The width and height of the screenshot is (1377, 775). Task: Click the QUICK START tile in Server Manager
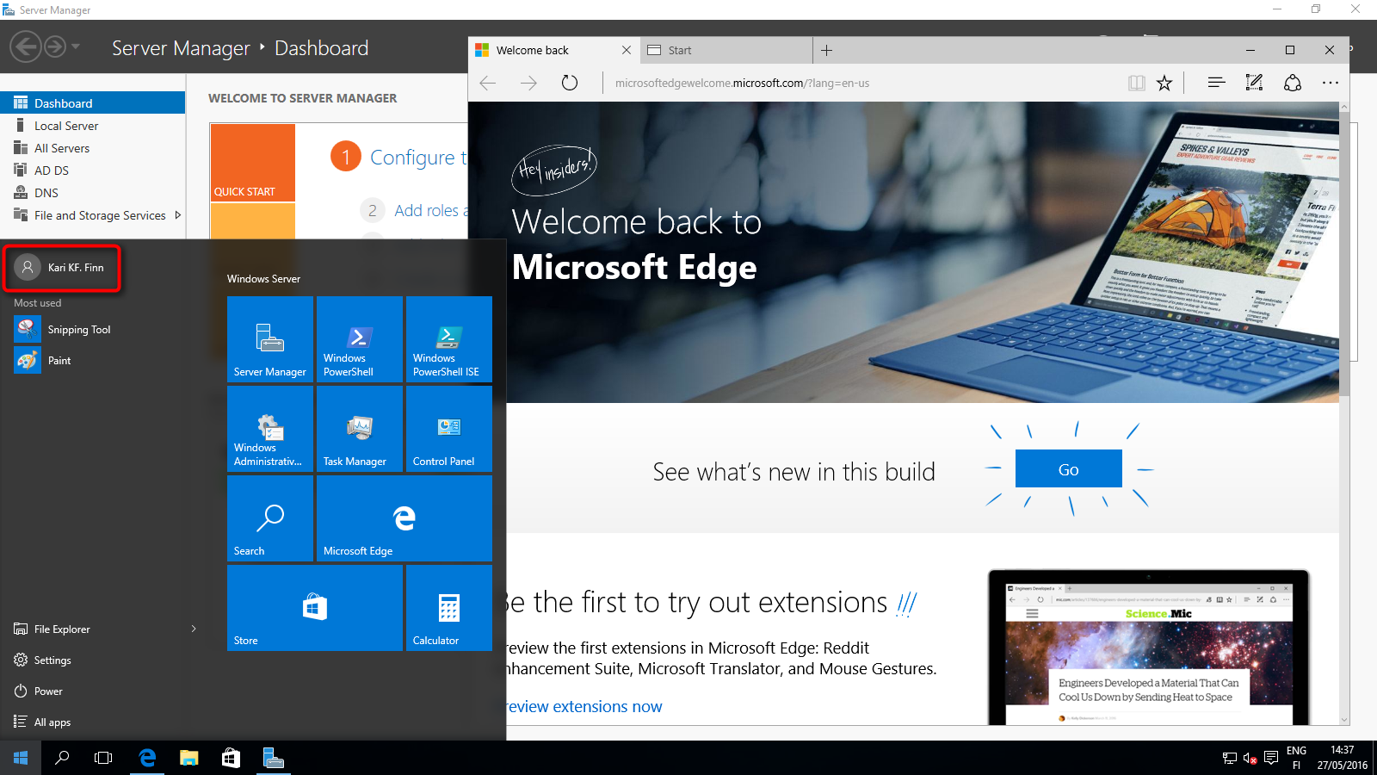tap(253, 163)
